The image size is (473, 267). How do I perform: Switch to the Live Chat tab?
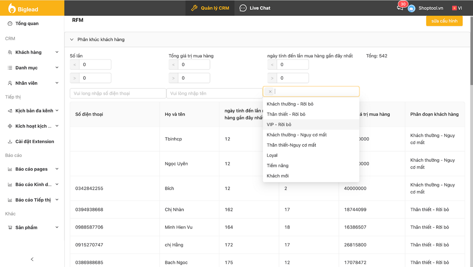(255, 8)
